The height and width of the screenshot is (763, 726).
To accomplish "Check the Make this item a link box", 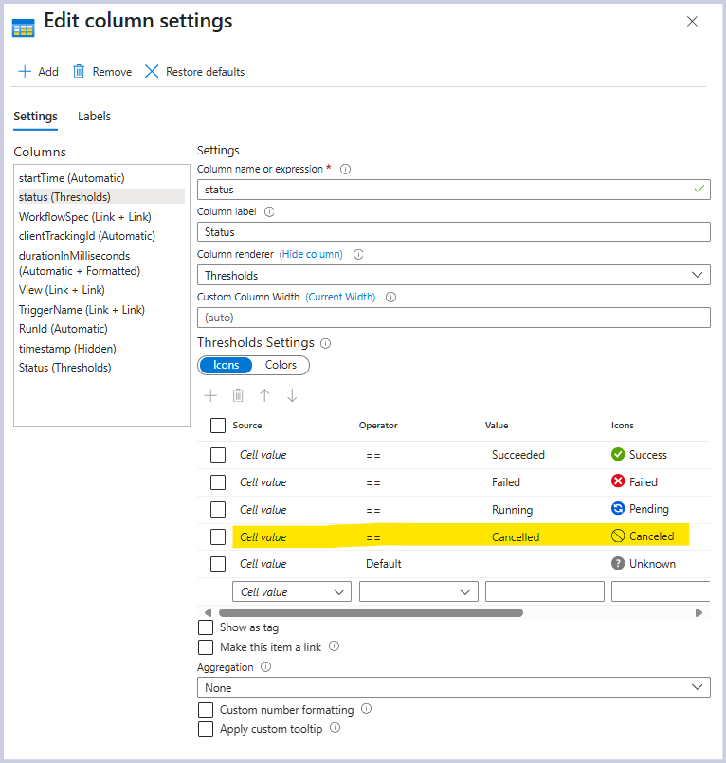I will pyautogui.click(x=206, y=647).
